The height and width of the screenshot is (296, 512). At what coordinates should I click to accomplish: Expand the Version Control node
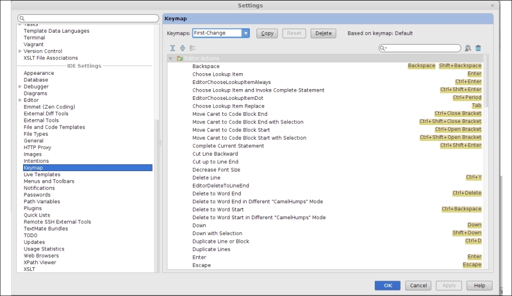click(x=20, y=51)
